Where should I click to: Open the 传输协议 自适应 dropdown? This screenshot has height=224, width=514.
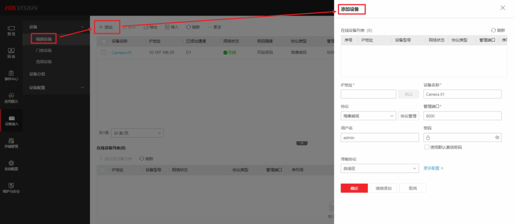point(379,169)
